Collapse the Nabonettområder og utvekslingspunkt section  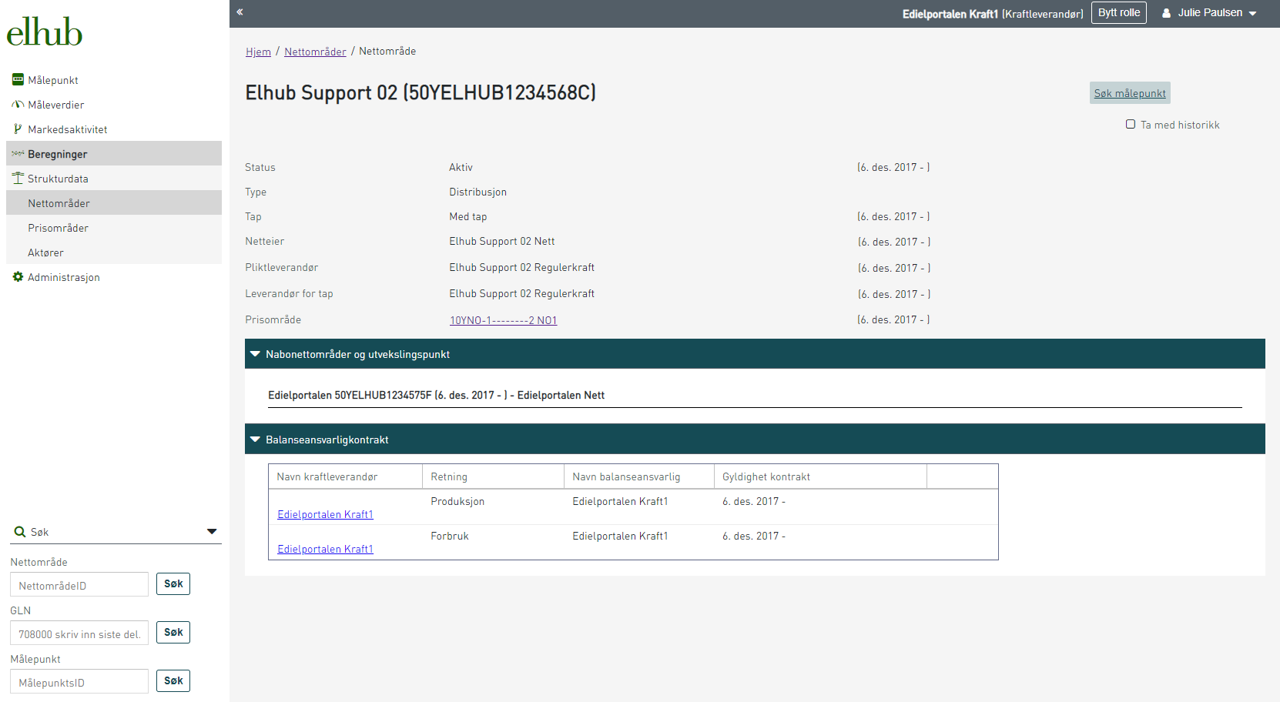click(255, 354)
